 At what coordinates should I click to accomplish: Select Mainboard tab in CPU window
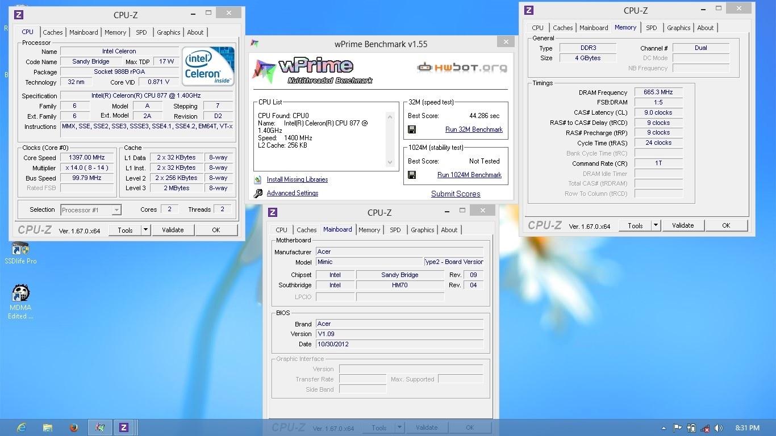(84, 32)
